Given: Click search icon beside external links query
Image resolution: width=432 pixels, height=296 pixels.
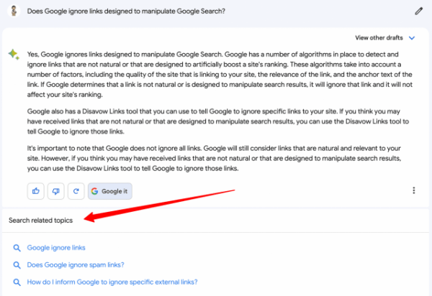Looking at the screenshot, I should click(17, 282).
